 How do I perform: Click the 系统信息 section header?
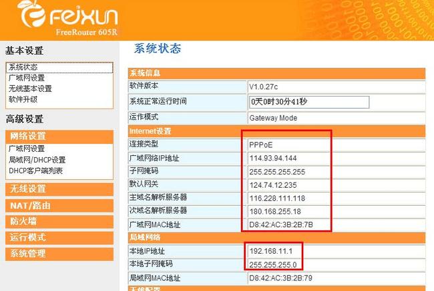tap(276, 73)
